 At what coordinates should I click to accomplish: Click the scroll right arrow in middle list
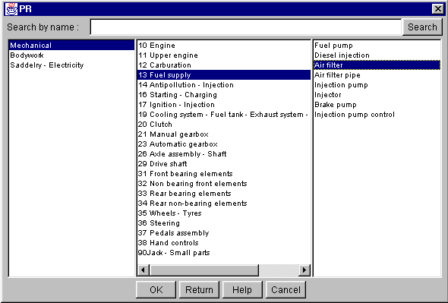click(304, 270)
